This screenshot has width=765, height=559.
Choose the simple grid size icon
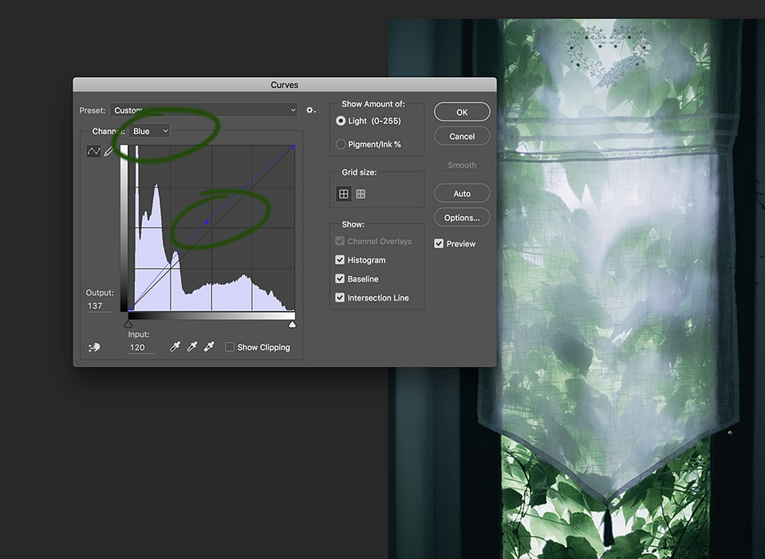[x=344, y=194]
